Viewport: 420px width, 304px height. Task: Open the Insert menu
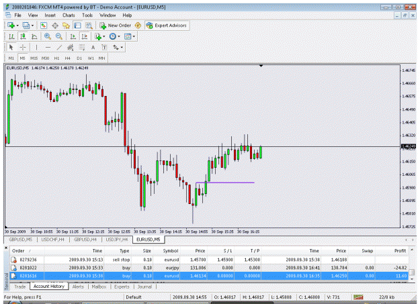coord(50,15)
